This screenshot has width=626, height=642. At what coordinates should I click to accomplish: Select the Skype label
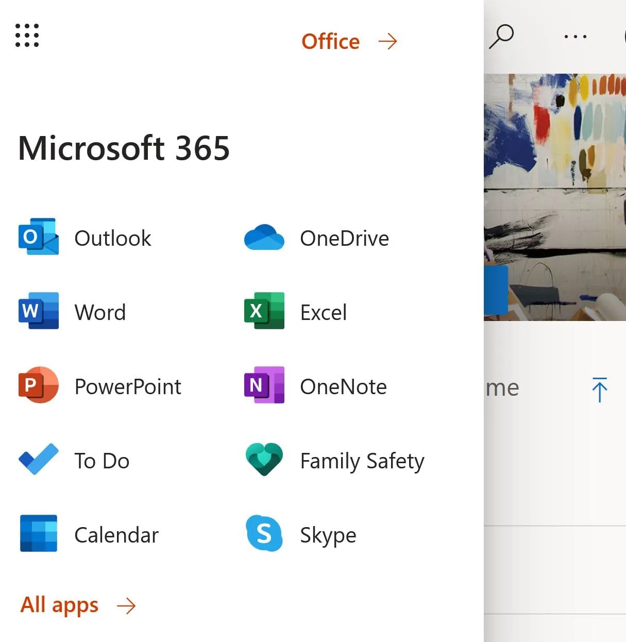328,536
